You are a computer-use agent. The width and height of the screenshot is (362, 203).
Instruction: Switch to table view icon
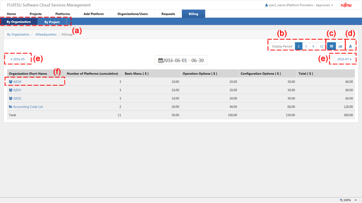coord(331,46)
